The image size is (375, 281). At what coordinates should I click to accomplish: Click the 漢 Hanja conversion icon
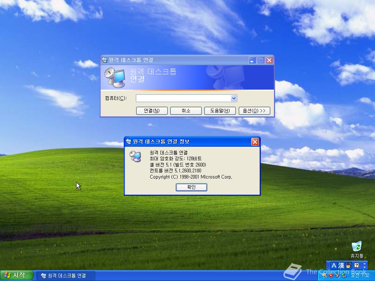[341, 266]
